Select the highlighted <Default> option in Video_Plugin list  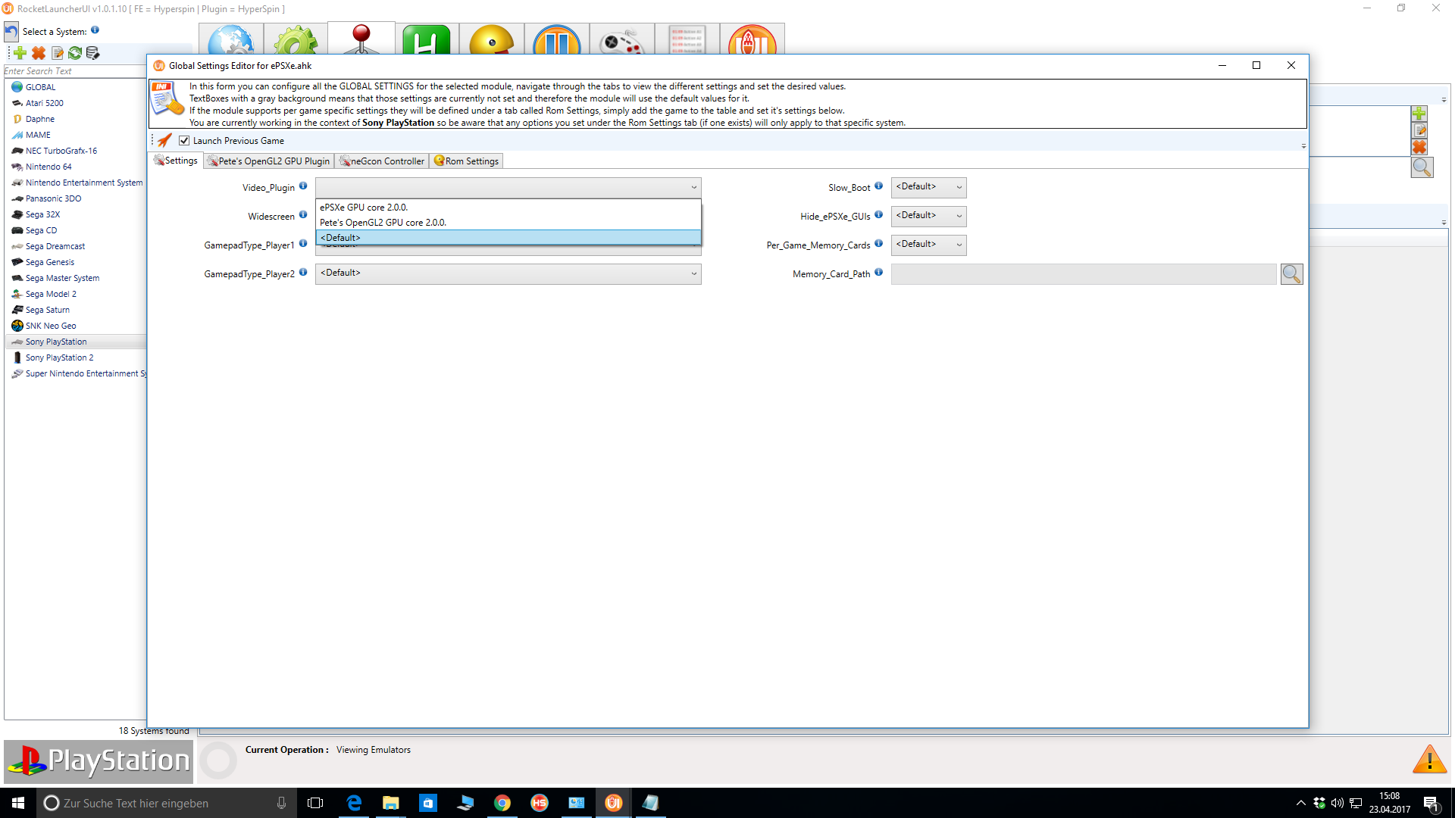coord(508,238)
